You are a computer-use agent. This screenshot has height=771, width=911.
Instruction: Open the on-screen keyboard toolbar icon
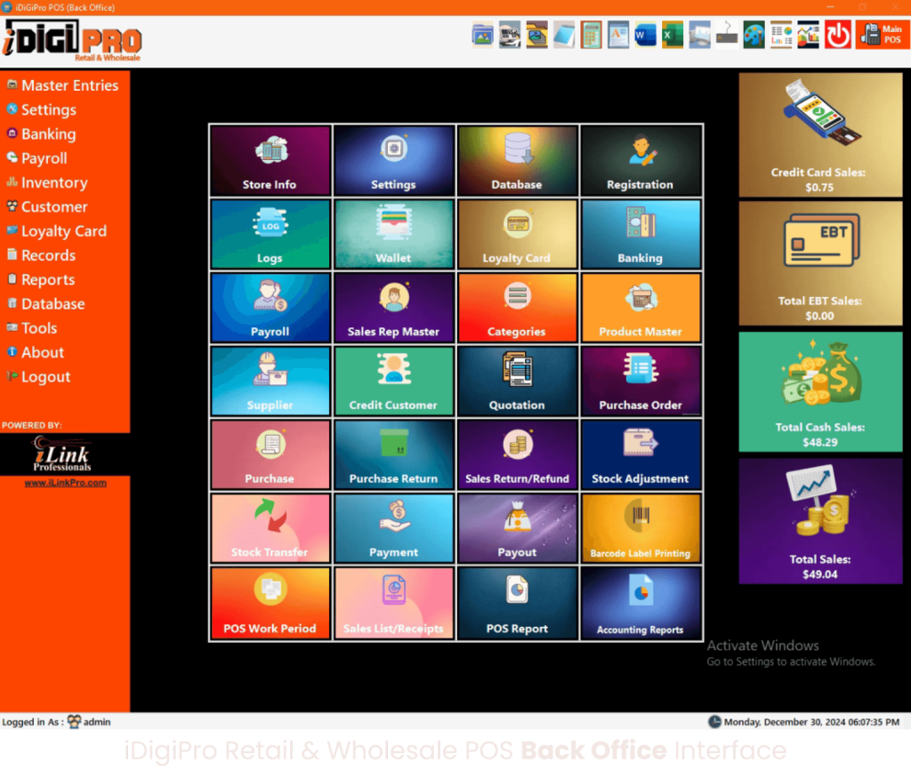[x=726, y=36]
